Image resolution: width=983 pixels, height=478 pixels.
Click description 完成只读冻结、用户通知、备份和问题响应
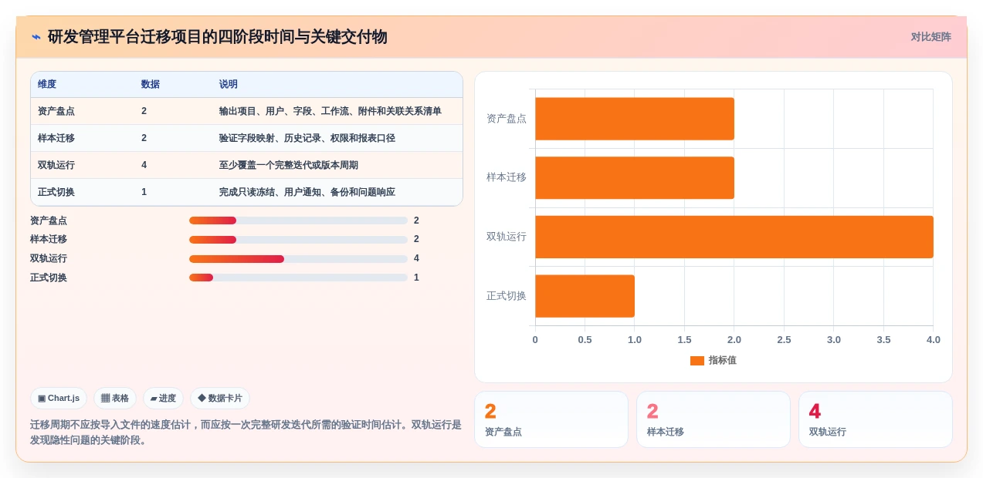[307, 192]
